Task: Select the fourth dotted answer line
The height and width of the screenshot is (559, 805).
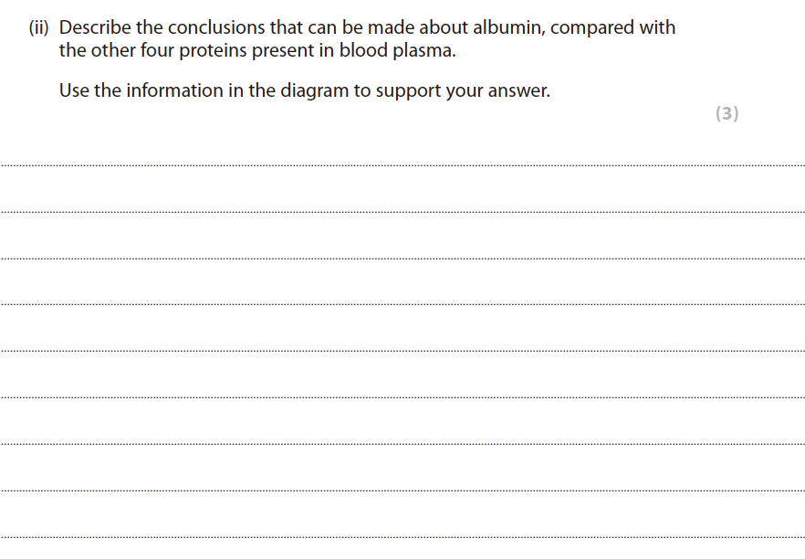Action: (x=402, y=304)
